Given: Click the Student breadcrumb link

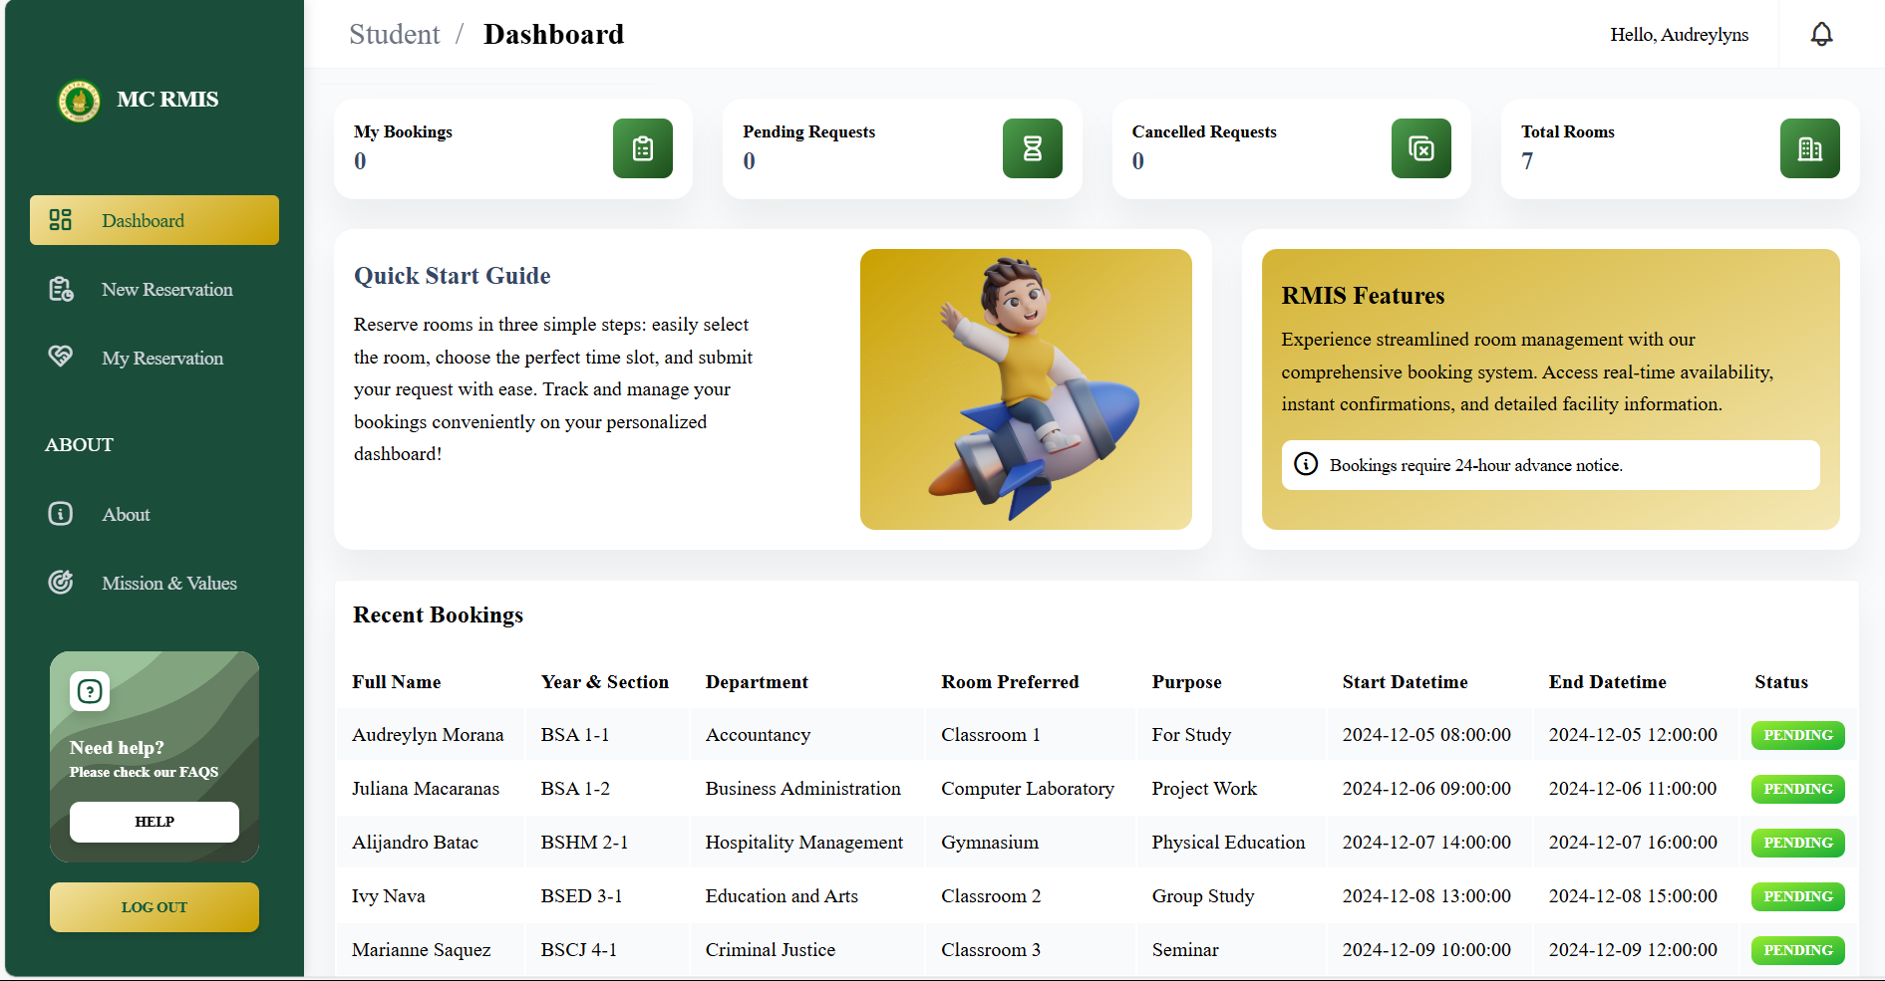Looking at the screenshot, I should [x=394, y=35].
